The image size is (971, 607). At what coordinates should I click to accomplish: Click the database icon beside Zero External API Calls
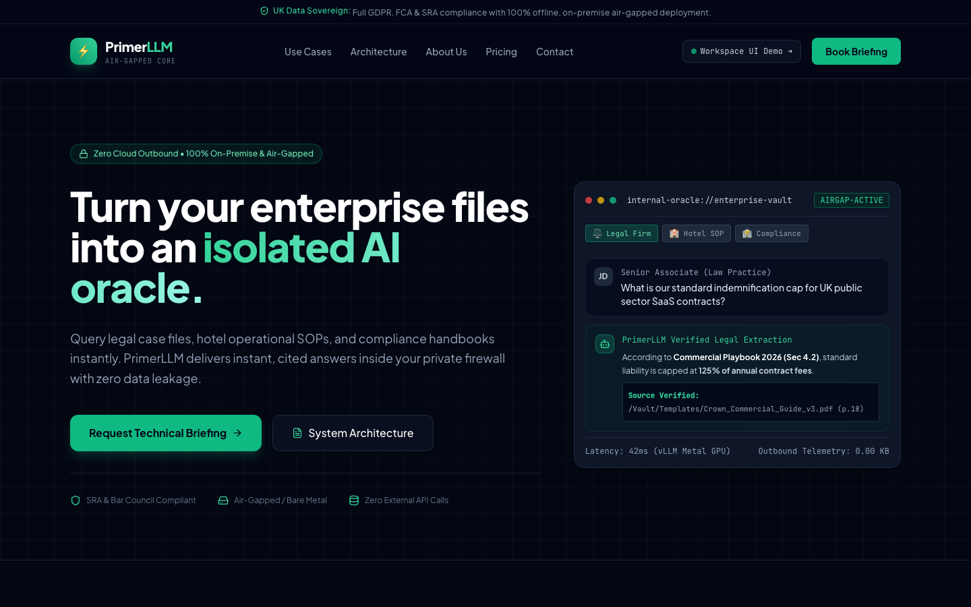(354, 500)
